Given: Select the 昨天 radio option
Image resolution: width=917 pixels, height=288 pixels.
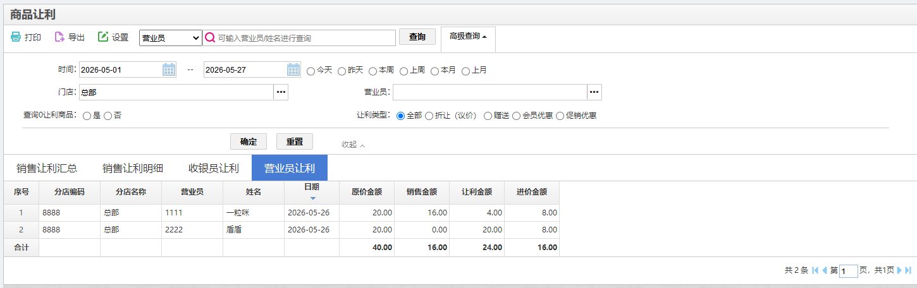Looking at the screenshot, I should 342,71.
